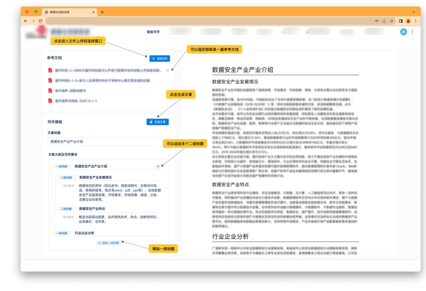Go back with the browser back arrow

[x=26, y=21]
